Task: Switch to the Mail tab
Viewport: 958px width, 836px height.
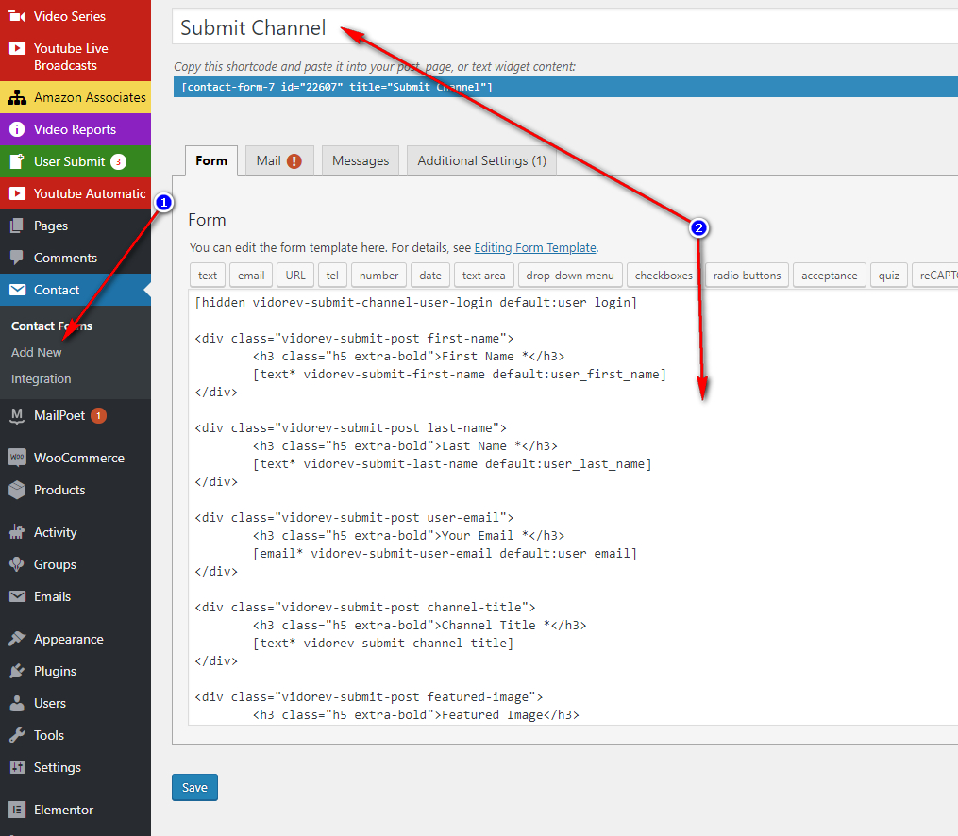Action: (278, 160)
